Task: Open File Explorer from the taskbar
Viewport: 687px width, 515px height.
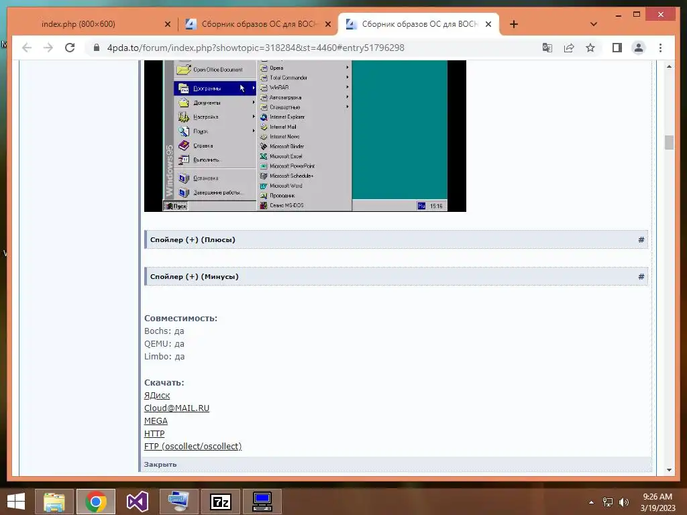Action: pyautogui.click(x=54, y=502)
